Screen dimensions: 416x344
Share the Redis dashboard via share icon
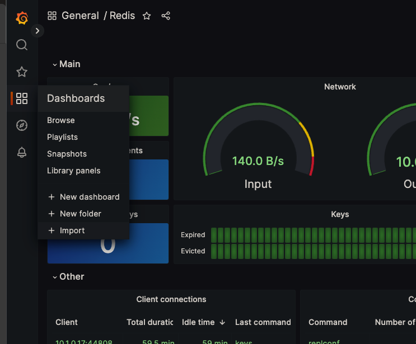coord(166,16)
